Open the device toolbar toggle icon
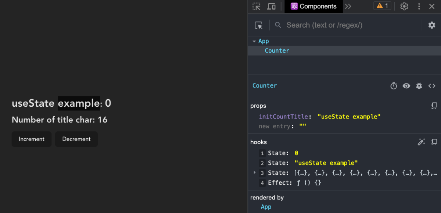 tap(271, 6)
